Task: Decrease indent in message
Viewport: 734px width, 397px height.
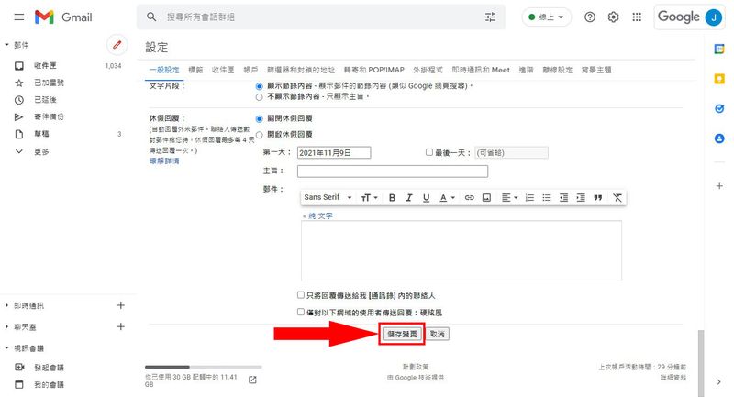Action: tap(563, 198)
